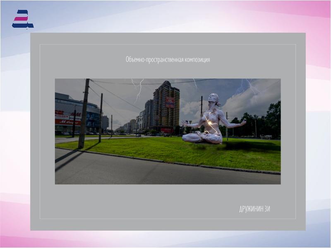The width and height of the screenshot is (331, 248).
Task: Click the striped logo in the corner
Action: 22,19
